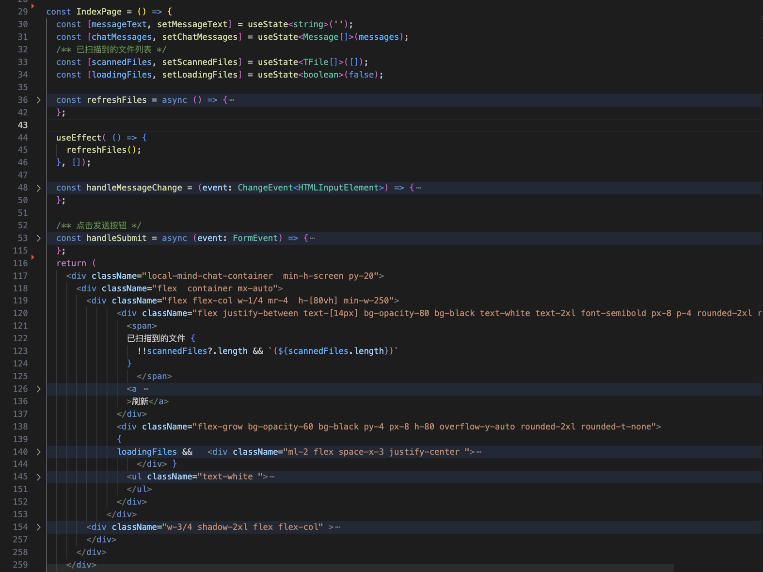Click the ellipsis after the ml-2 flex div
The width and height of the screenshot is (763, 572).
click(479, 452)
